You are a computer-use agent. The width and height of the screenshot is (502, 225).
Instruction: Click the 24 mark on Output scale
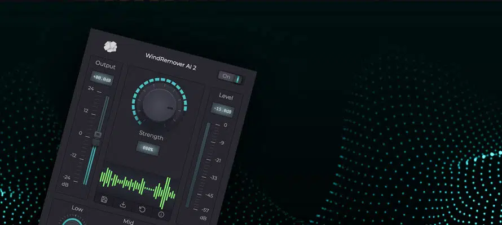[91, 88]
